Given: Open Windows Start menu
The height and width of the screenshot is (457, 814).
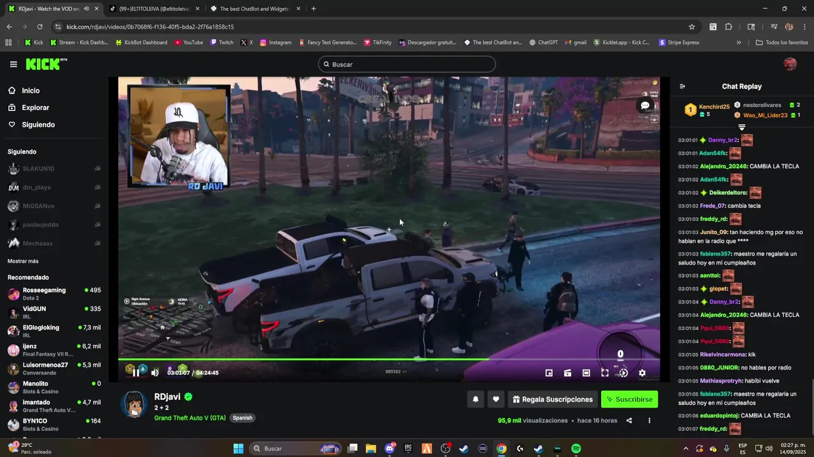Looking at the screenshot, I should (238, 449).
